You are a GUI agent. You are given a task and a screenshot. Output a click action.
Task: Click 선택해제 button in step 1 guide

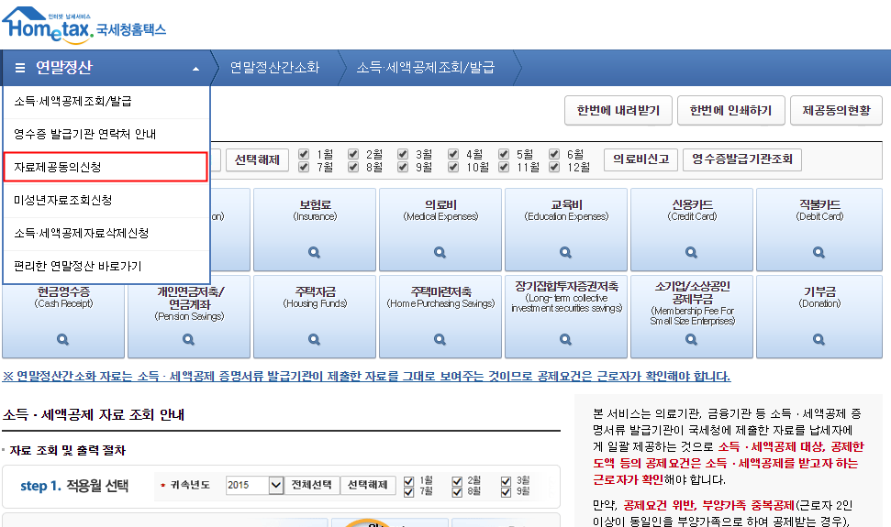(x=368, y=485)
